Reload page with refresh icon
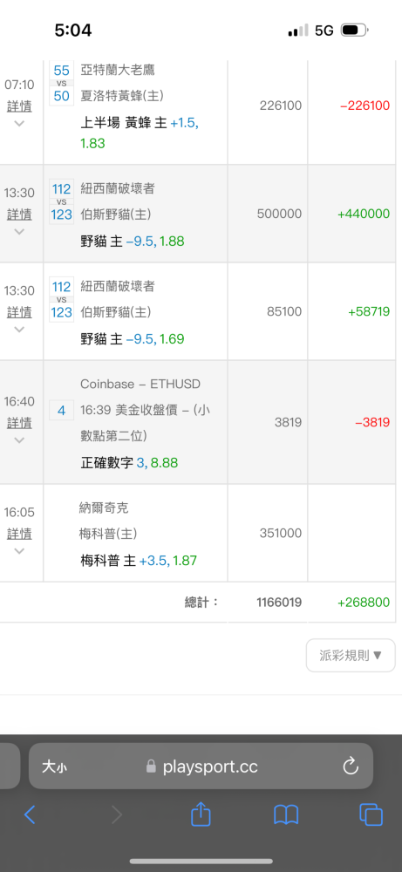This screenshot has width=402, height=872. click(351, 766)
